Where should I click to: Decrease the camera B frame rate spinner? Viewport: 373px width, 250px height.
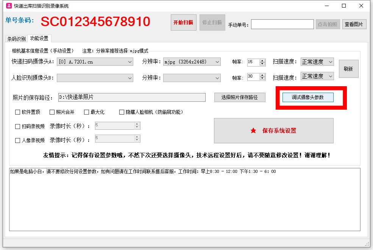(263, 79)
